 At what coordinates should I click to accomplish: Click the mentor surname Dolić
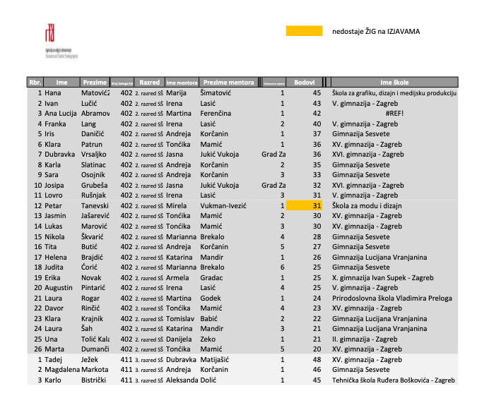208,380
